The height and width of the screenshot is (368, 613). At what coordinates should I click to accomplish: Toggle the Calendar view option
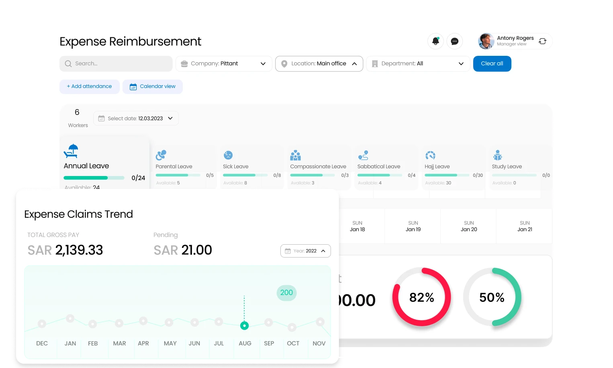(153, 86)
